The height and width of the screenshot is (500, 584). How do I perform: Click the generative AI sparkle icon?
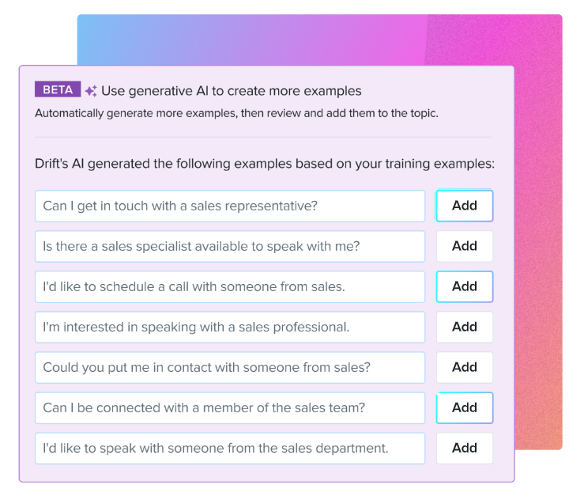pos(91,91)
